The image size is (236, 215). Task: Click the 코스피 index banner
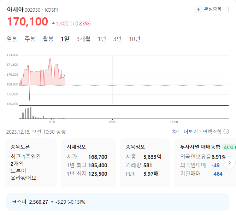pos(118,202)
